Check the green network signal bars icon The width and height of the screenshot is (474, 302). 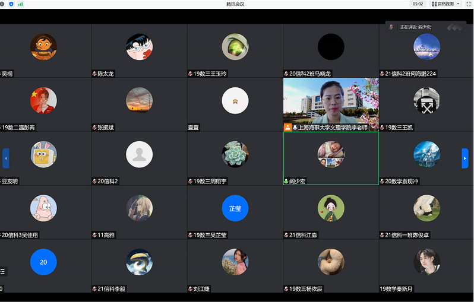(21, 4)
